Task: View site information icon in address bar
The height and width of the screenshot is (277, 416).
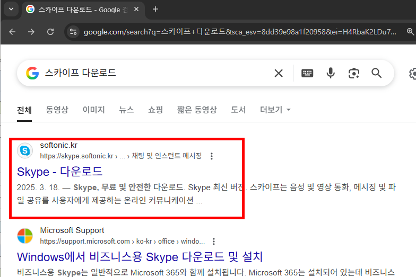Action: point(73,32)
